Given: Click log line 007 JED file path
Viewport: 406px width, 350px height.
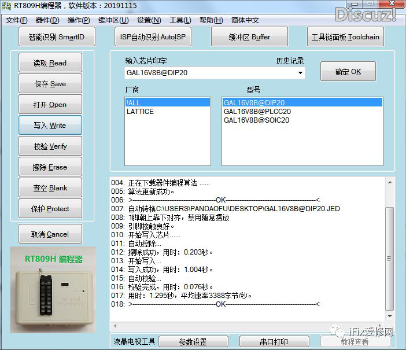Looking at the screenshot, I should point(226,208).
